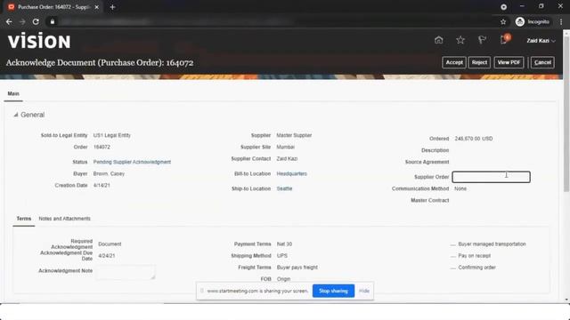
Task: Click the Purchase Order 164072 browser tab
Action: pos(53,7)
